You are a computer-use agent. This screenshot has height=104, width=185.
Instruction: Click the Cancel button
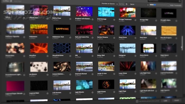(x=177, y=100)
